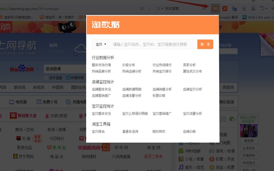Open 六间房直播 site link
The width and height of the screenshot is (274, 171).
121,156
